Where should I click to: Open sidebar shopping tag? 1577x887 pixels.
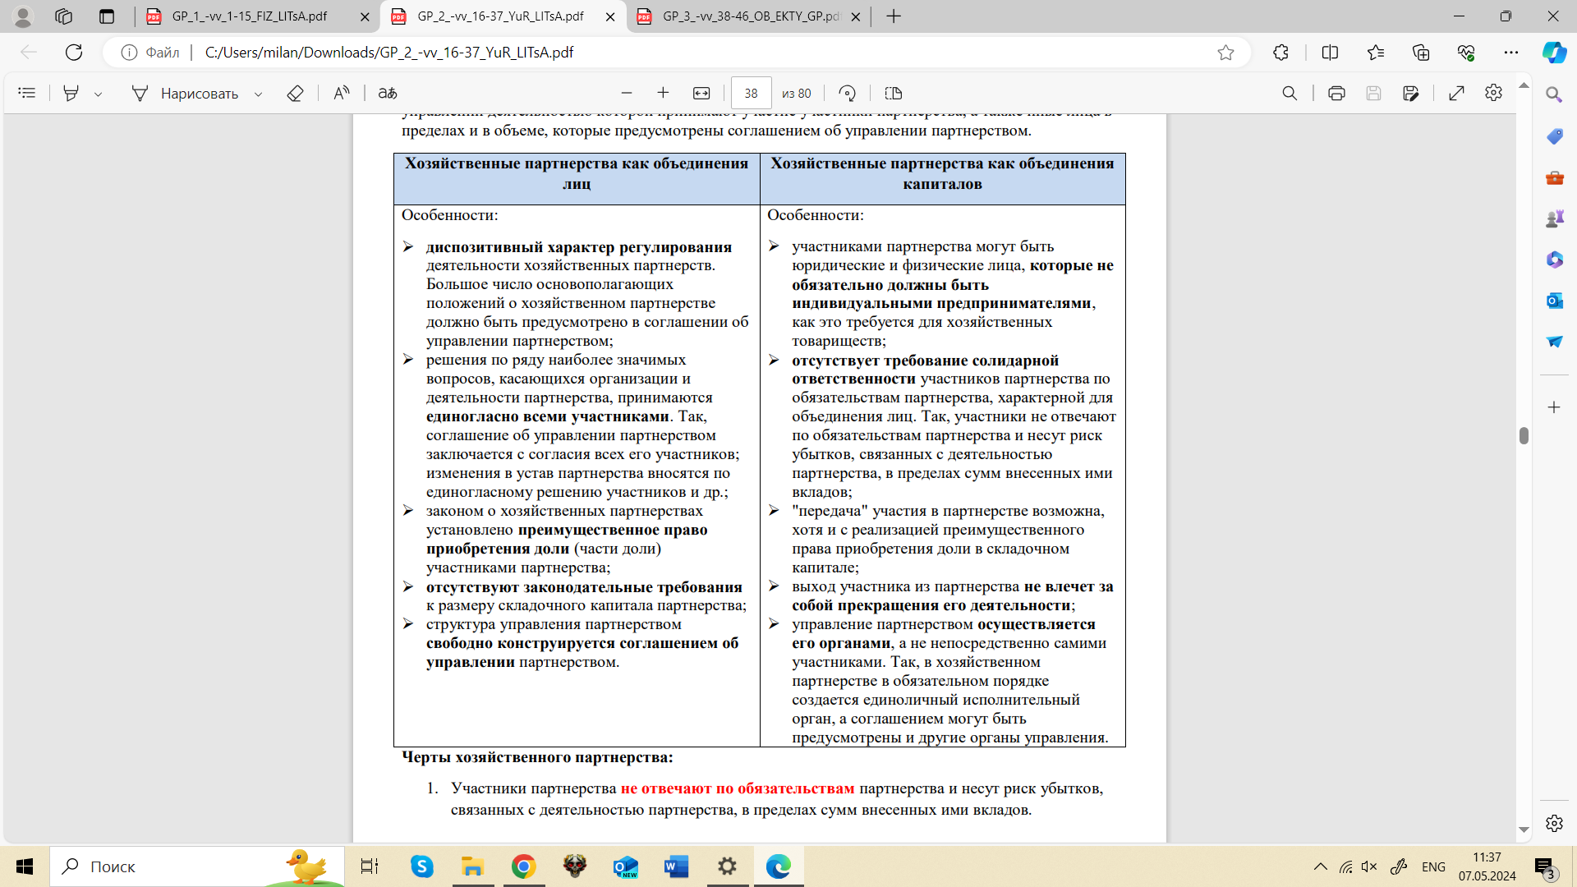tap(1554, 136)
